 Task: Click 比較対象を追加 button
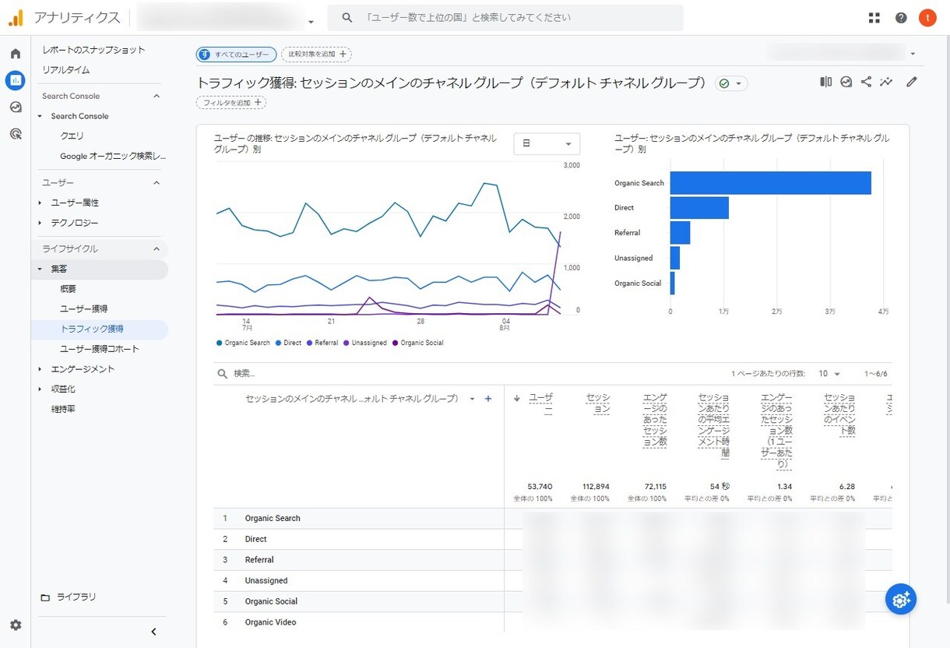click(x=316, y=55)
